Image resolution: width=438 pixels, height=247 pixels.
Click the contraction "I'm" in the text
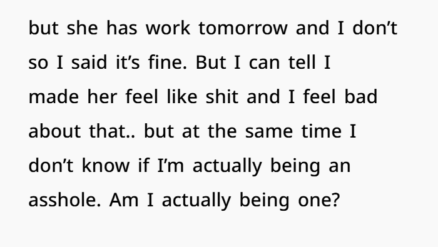point(171,165)
